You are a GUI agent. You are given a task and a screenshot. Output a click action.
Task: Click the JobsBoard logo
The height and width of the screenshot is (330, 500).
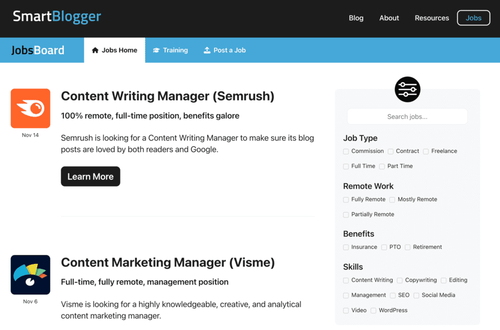coord(38,51)
